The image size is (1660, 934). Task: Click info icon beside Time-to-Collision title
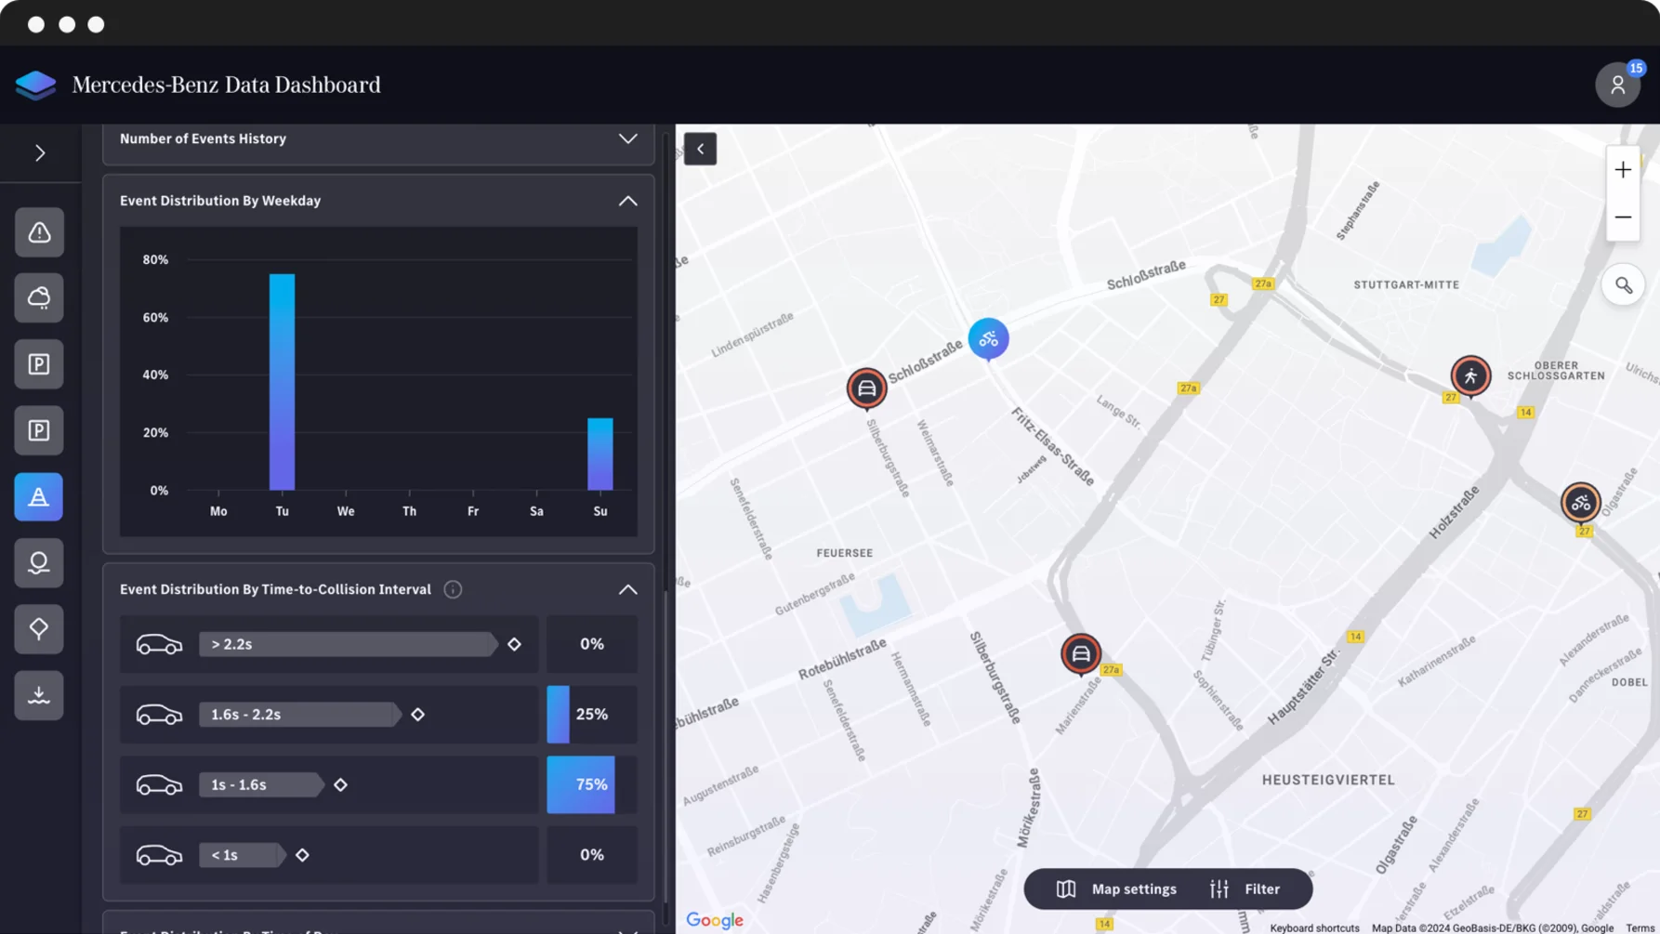point(453,589)
